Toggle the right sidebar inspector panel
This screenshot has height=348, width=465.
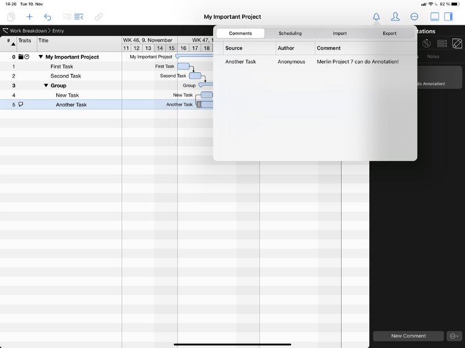[x=449, y=17]
